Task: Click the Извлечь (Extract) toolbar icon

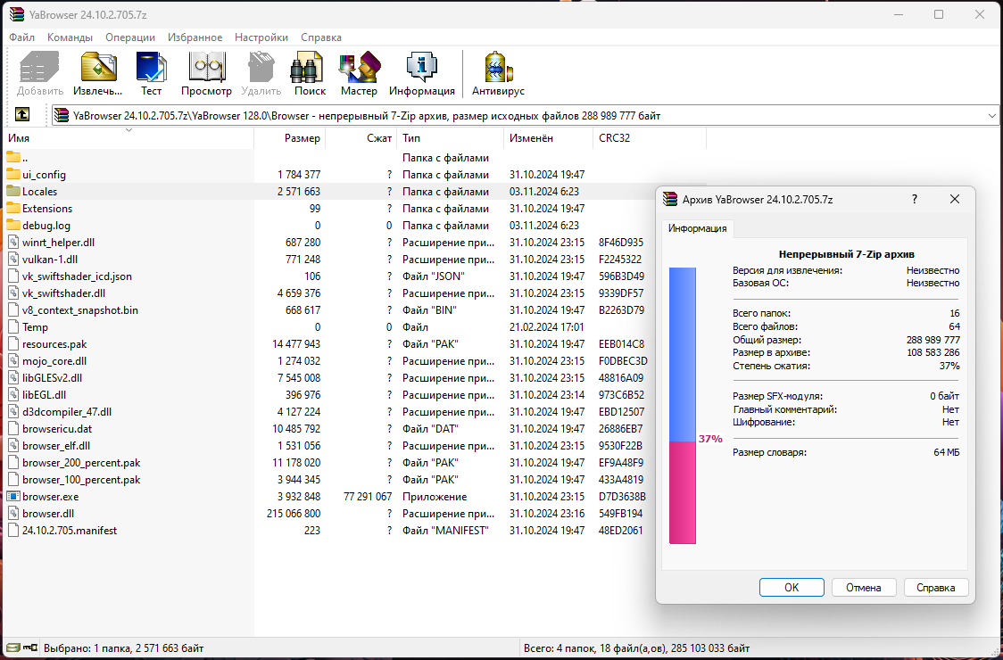Action: 98,68
